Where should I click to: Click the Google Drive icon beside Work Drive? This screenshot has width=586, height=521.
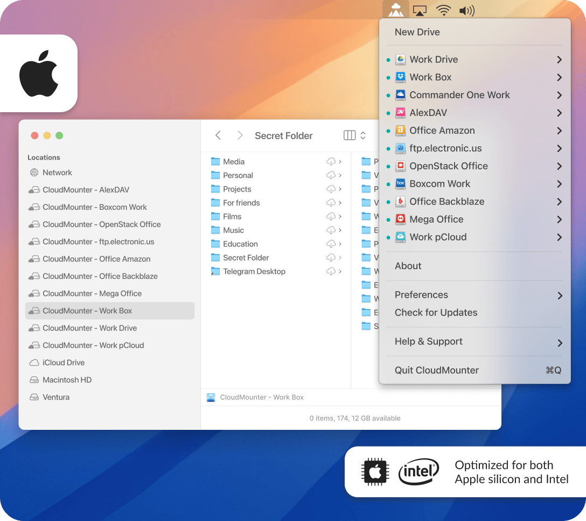(x=400, y=59)
